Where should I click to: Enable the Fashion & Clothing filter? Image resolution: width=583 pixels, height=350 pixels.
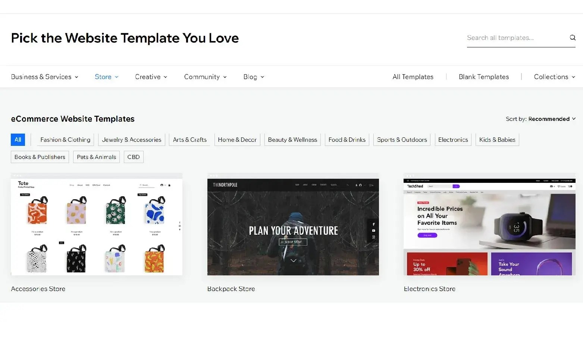[65, 140]
